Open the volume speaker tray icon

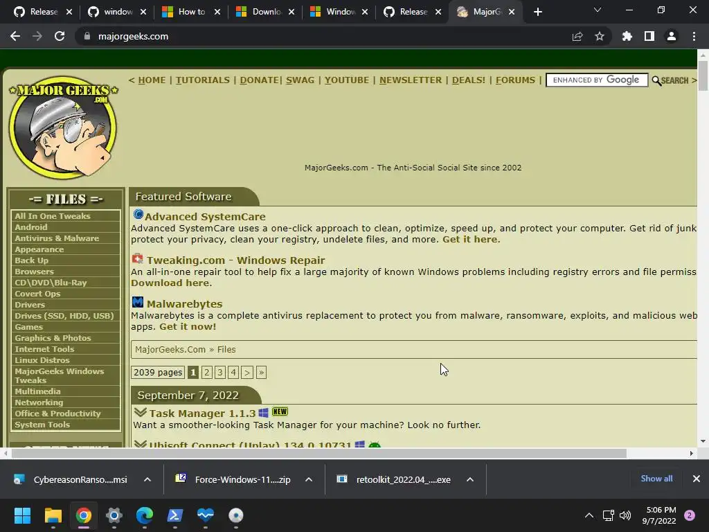click(625, 515)
